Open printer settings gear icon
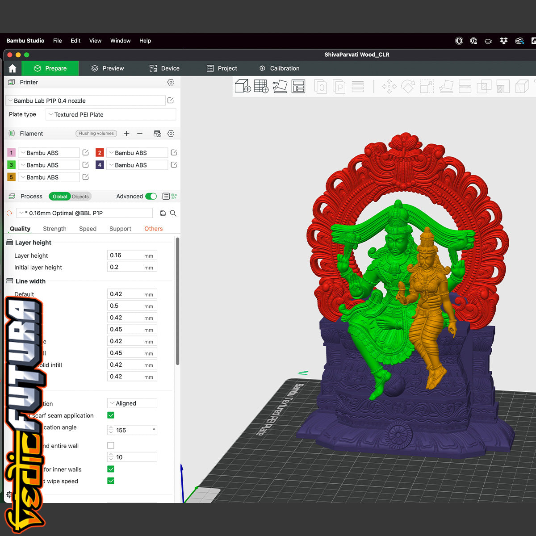This screenshot has width=536, height=536. click(x=171, y=82)
